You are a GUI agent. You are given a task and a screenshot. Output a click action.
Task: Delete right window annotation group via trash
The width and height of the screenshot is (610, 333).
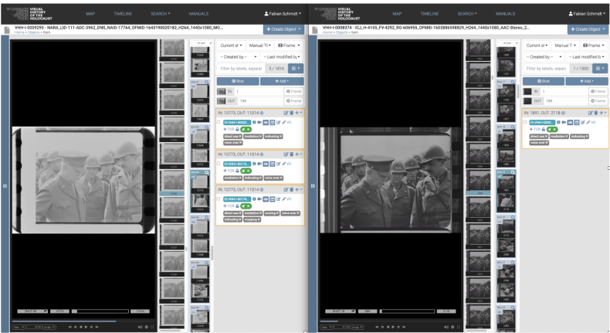(x=596, y=113)
